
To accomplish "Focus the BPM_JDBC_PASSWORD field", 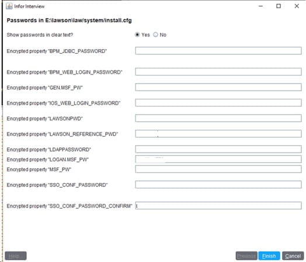I will coord(218,51).
